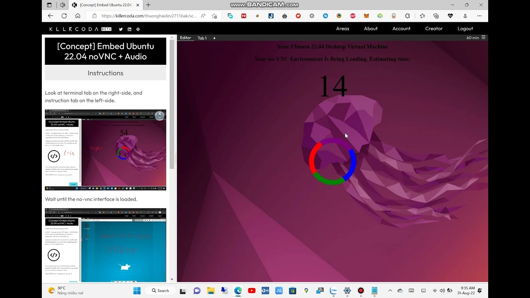Click the Logout link

[x=465, y=29]
